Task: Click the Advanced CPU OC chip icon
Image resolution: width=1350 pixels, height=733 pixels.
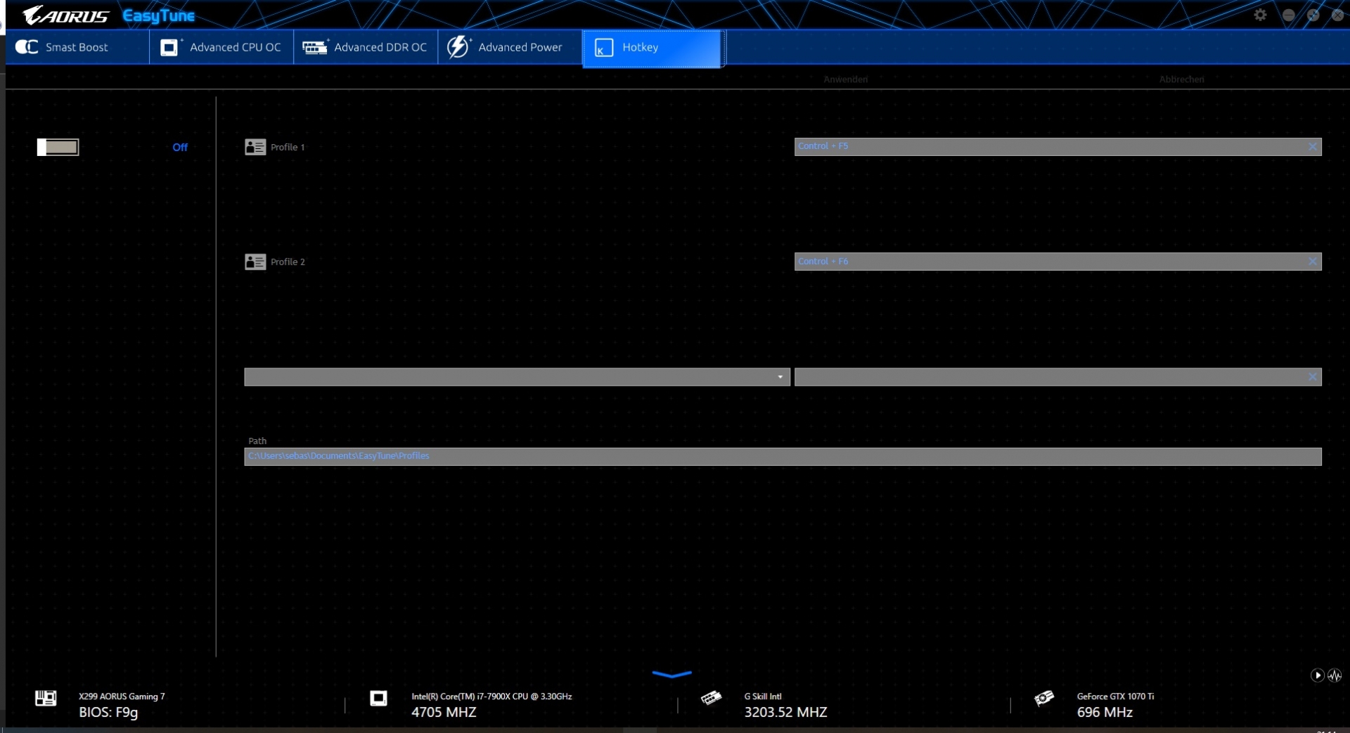Action: click(x=169, y=47)
